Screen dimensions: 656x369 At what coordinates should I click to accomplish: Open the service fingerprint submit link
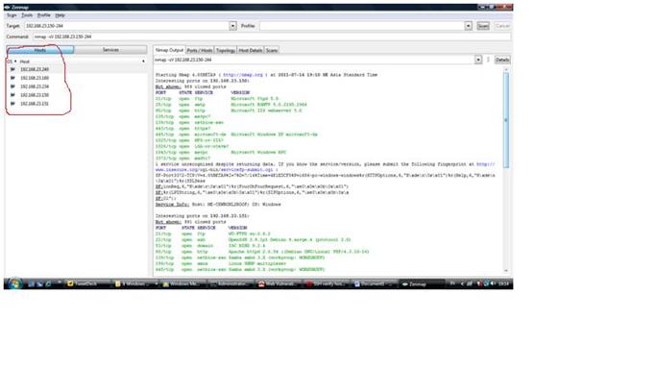[x=325, y=167]
